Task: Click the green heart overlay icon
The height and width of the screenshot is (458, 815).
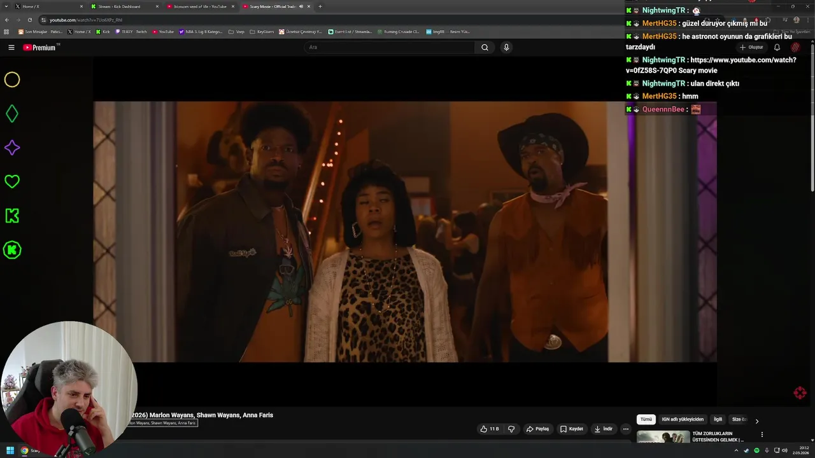Action: pyautogui.click(x=12, y=181)
